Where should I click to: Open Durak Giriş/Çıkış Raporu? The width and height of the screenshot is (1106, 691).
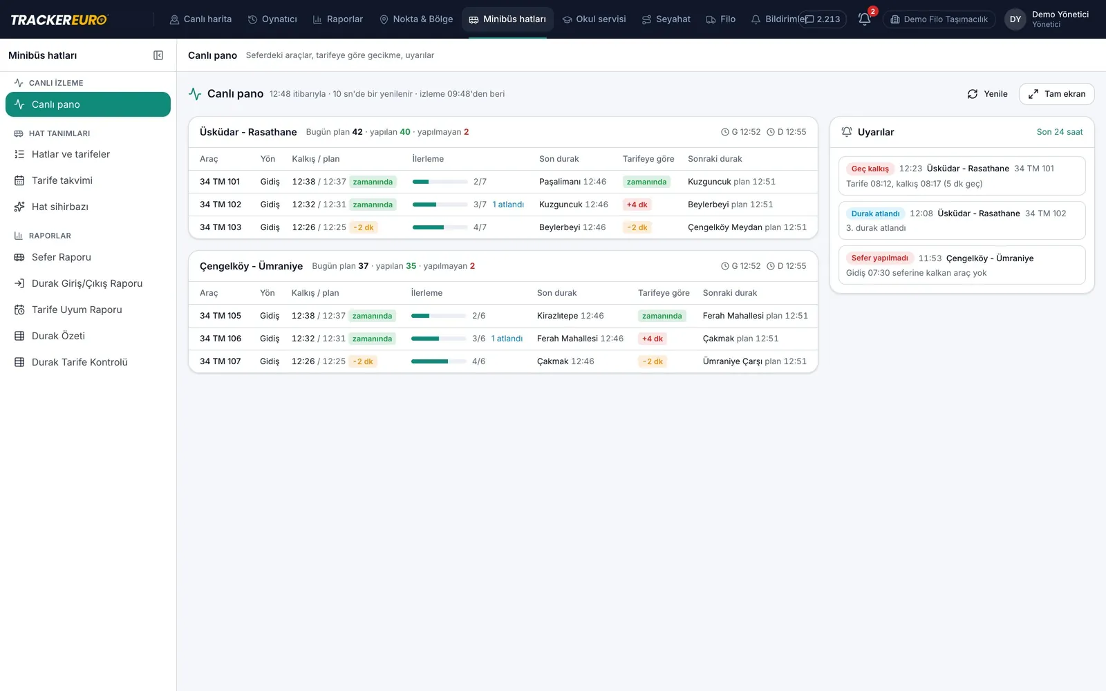click(88, 283)
